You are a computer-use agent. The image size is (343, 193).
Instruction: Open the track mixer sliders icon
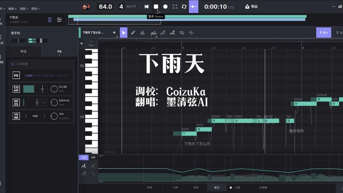[59, 20]
